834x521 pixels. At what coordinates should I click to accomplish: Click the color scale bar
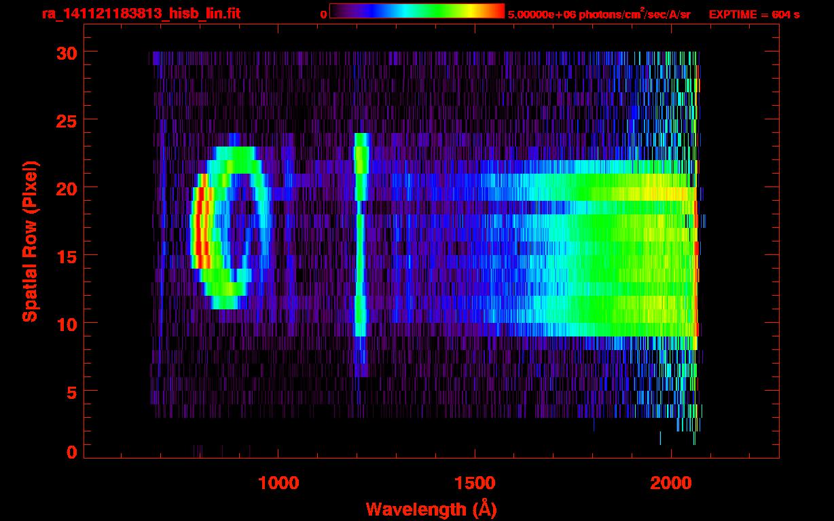coord(417,11)
